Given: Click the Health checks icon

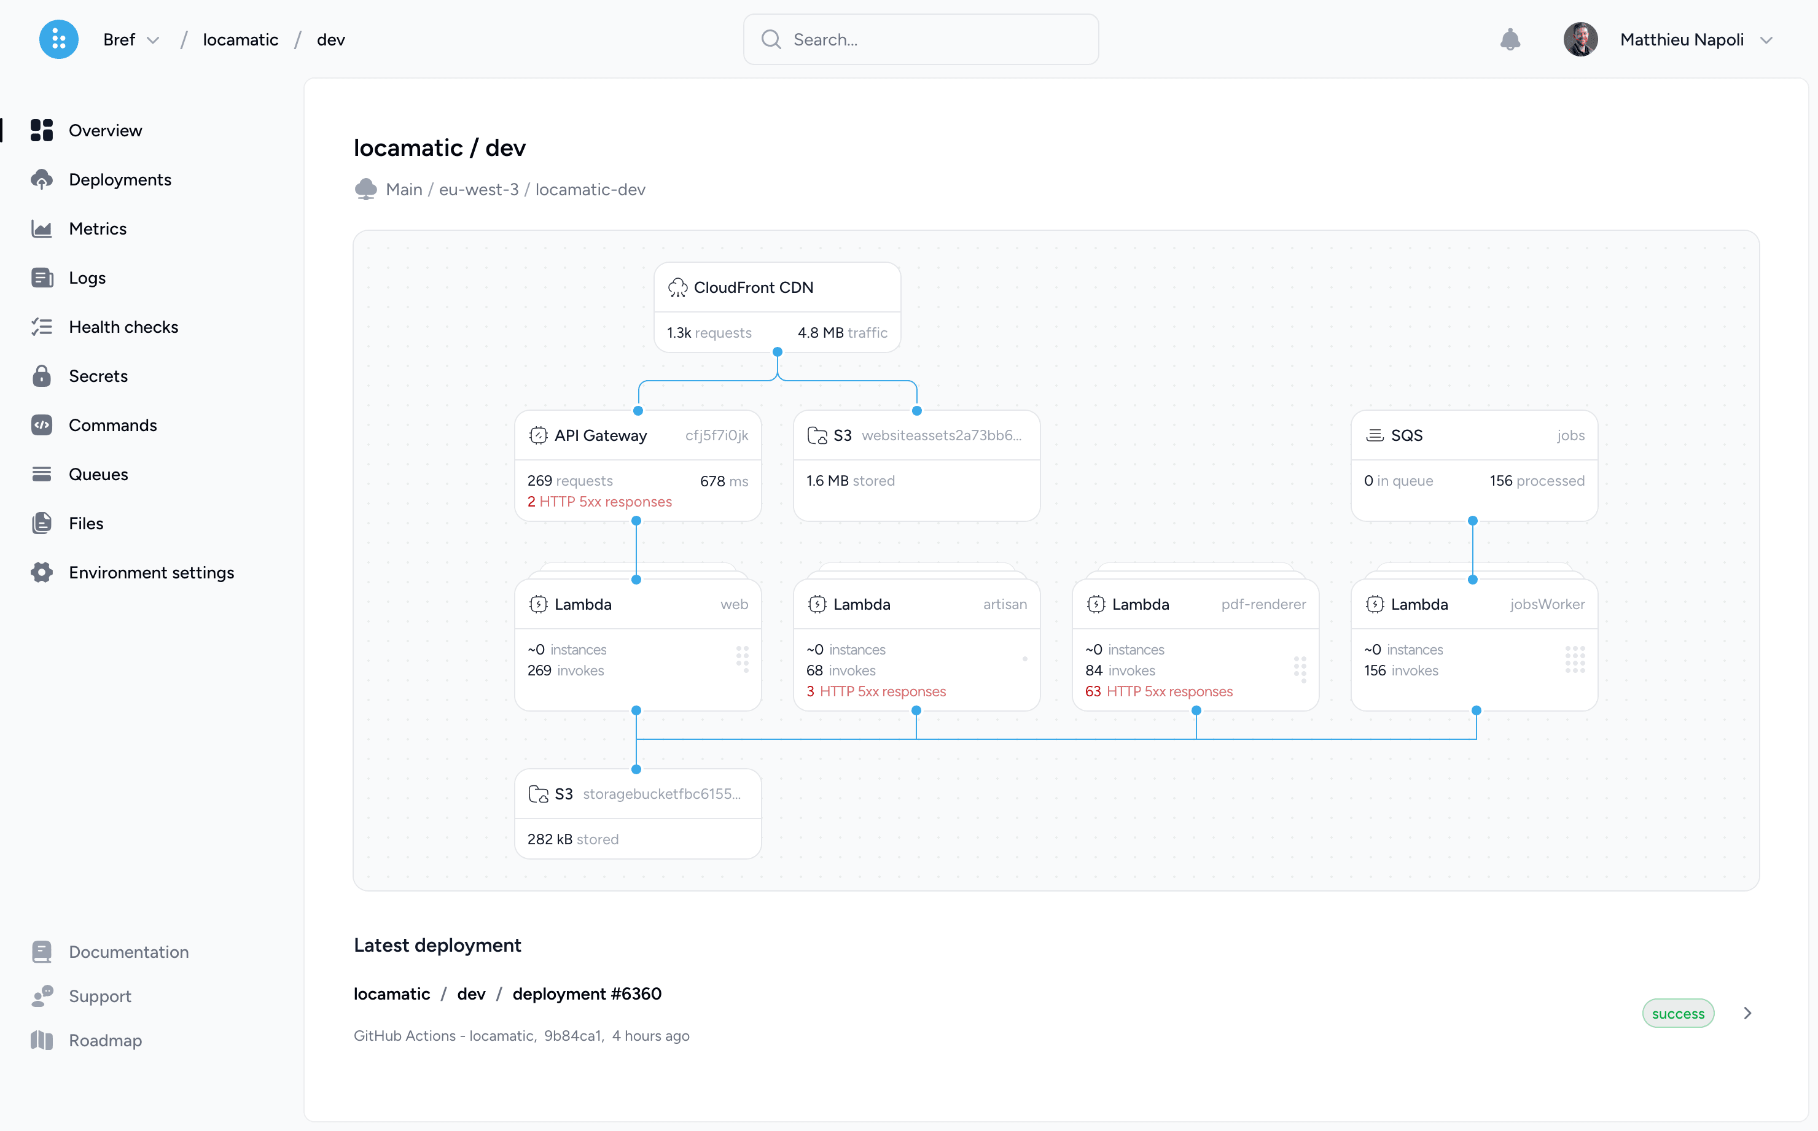Looking at the screenshot, I should 41,326.
